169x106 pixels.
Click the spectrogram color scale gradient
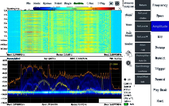[x=74, y=9]
